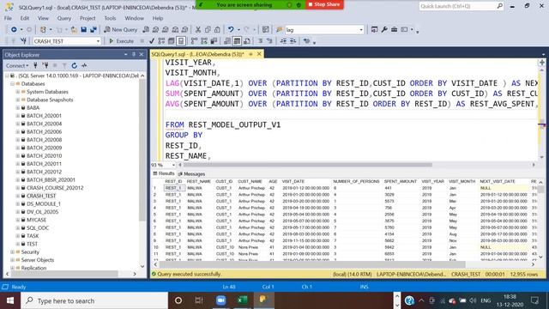The width and height of the screenshot is (549, 309).
Task: Execute the current SQL query
Action: 121,41
